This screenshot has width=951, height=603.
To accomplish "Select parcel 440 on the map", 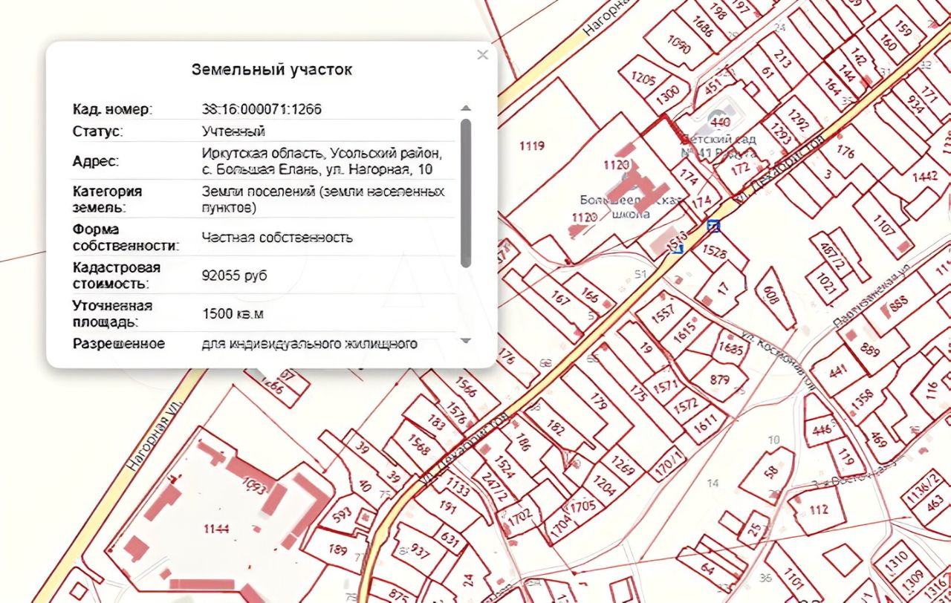I will 720,121.
